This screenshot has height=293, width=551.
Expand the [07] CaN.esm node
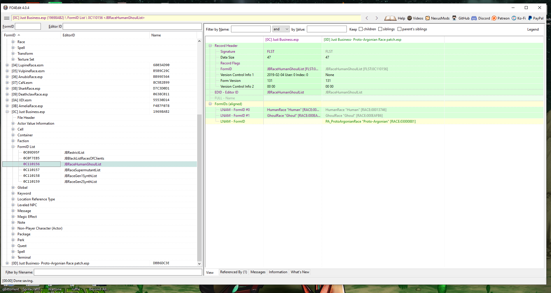(7, 83)
